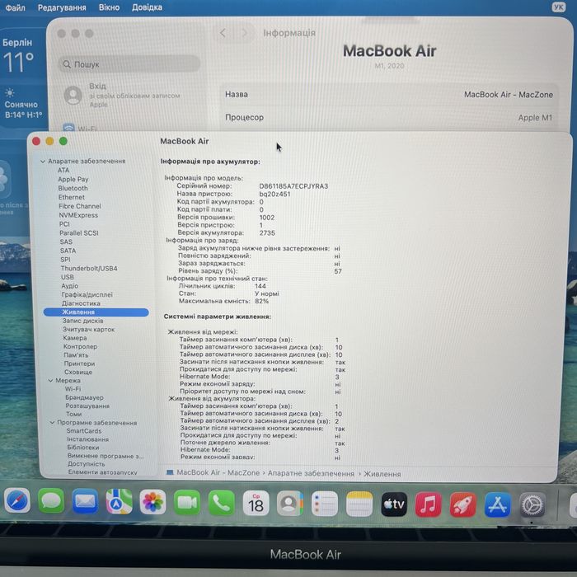Focus the Пошук search field

129,64
